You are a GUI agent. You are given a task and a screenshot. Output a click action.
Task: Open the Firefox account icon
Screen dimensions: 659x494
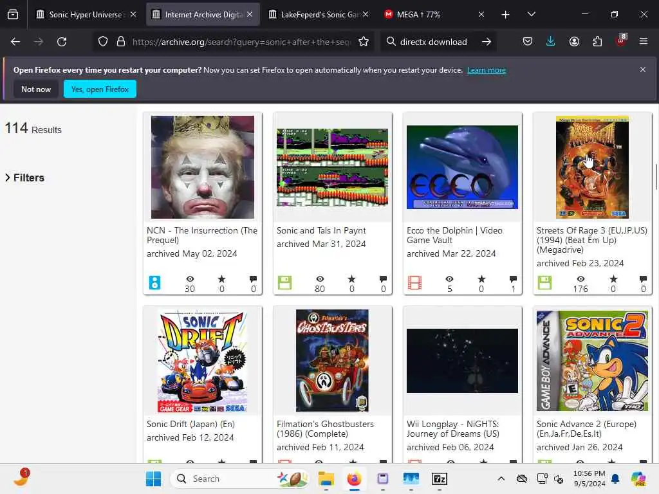click(x=574, y=42)
